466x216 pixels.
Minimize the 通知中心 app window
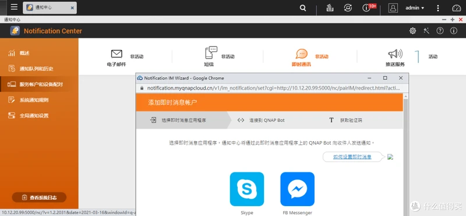pos(444,20)
